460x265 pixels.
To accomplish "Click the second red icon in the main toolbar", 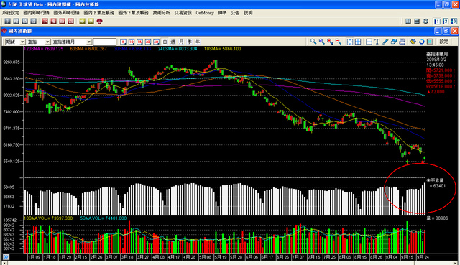I will click(53, 21).
